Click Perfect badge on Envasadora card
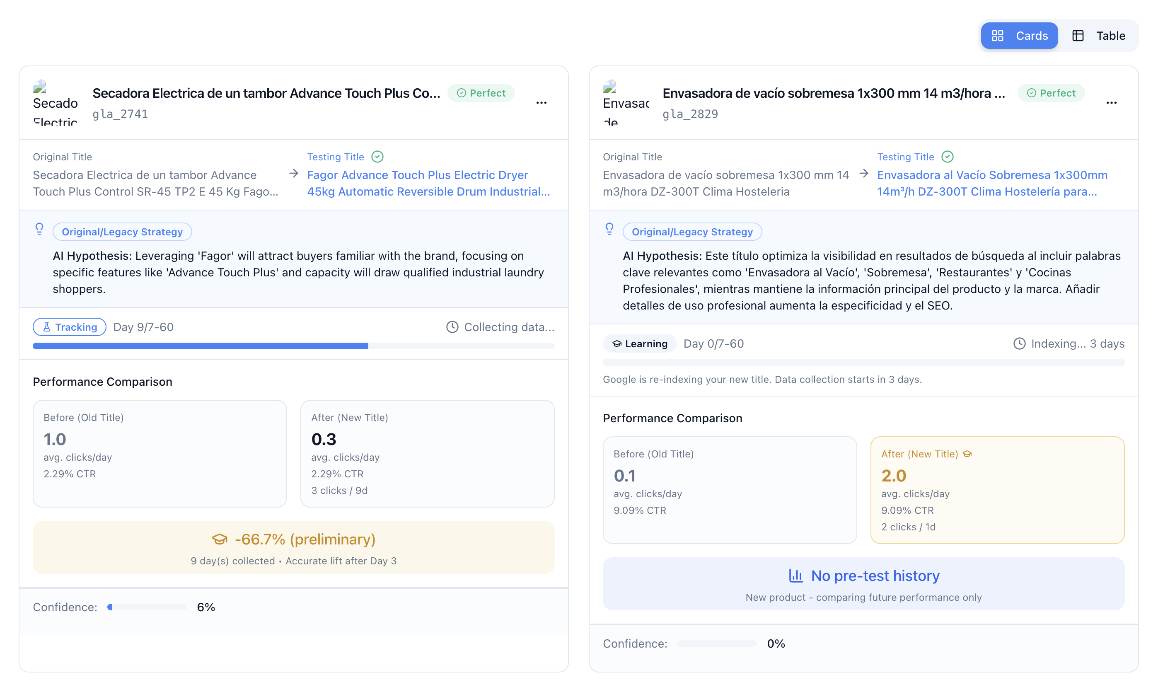This screenshot has width=1175, height=687. (x=1051, y=93)
